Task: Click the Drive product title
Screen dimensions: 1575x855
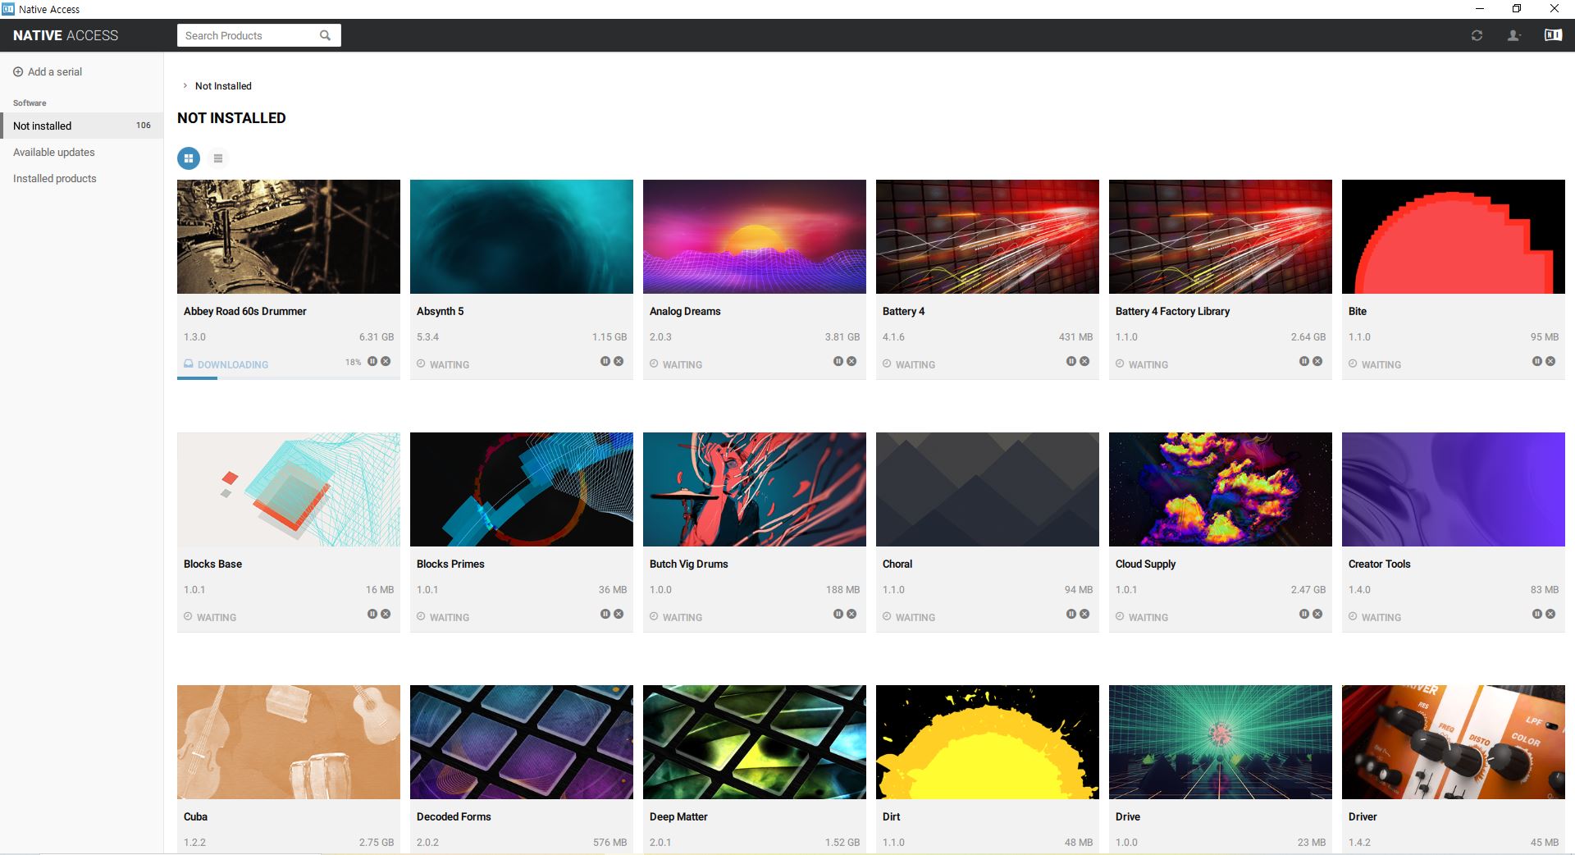Action: click(x=1128, y=816)
